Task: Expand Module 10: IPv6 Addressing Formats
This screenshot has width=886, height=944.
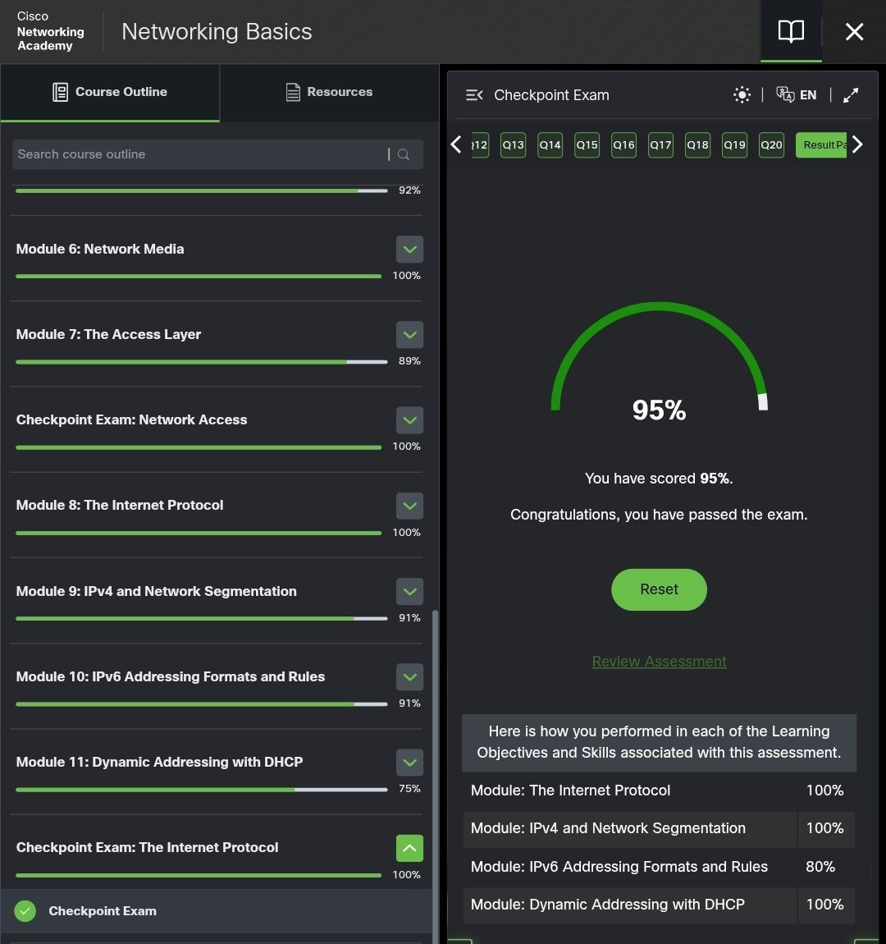Action: tap(409, 677)
